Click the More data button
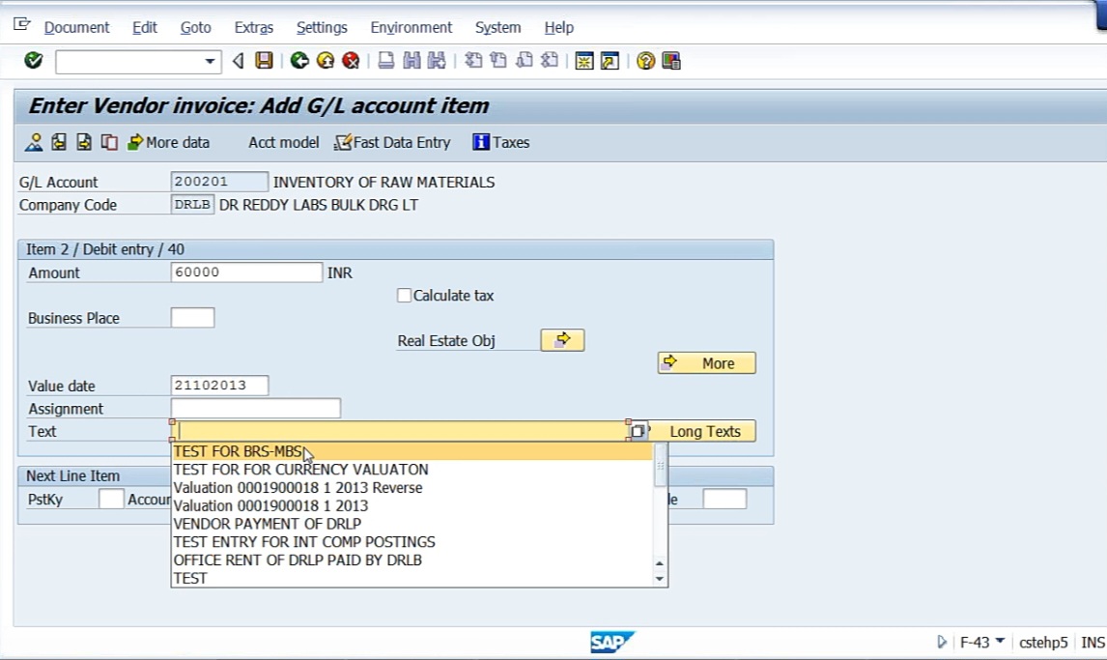Viewport: 1107px width, 660px height. coord(169,143)
